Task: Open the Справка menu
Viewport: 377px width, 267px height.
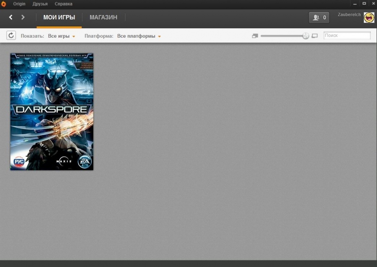Action: (64, 4)
